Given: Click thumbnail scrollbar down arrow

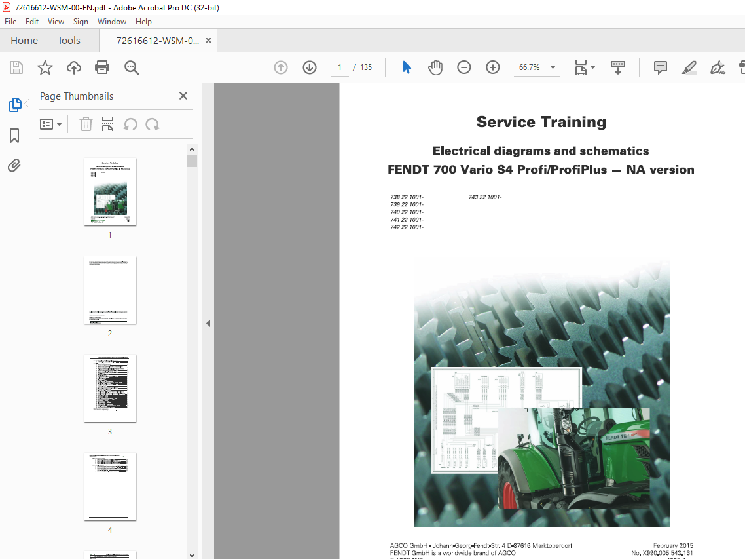Looking at the screenshot, I should (192, 555).
